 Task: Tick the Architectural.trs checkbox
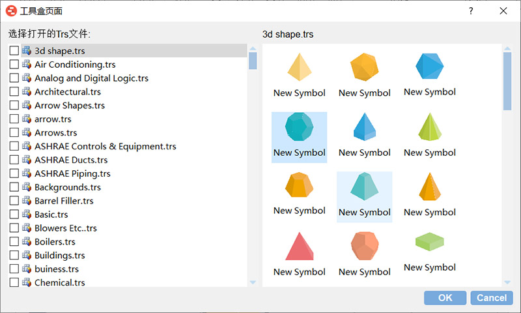coord(14,92)
